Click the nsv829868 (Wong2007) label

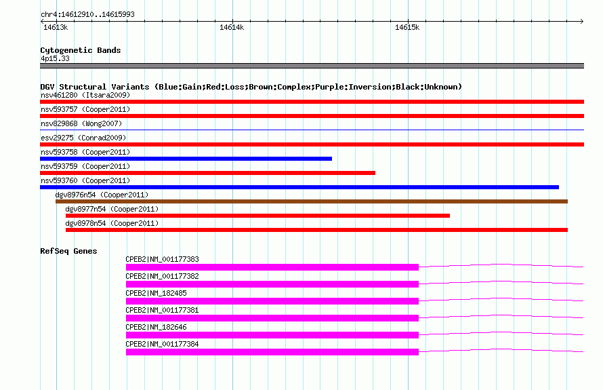81,123
